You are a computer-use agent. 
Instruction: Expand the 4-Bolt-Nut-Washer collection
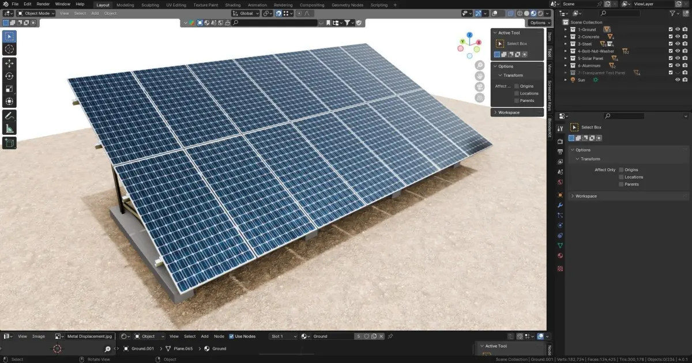click(x=566, y=51)
